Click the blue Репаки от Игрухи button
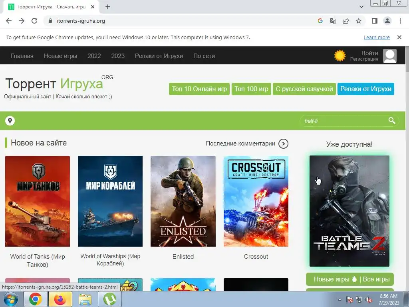409x307 pixels. click(x=366, y=89)
